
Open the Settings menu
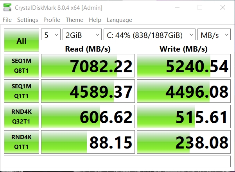[x=27, y=20]
